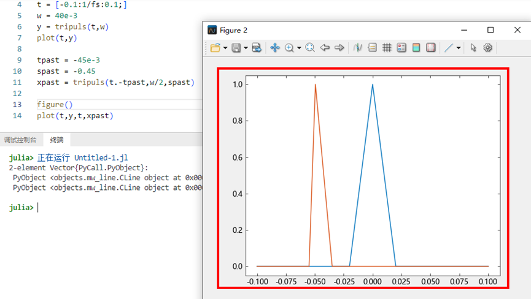Screen dimensions: 531x299
Task: Click line 9 tpast = -45e-3
Action: tap(68, 60)
